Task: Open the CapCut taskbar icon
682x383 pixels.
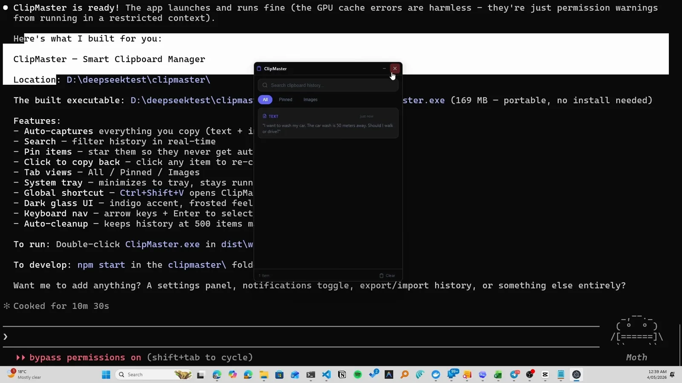Action: (545, 374)
